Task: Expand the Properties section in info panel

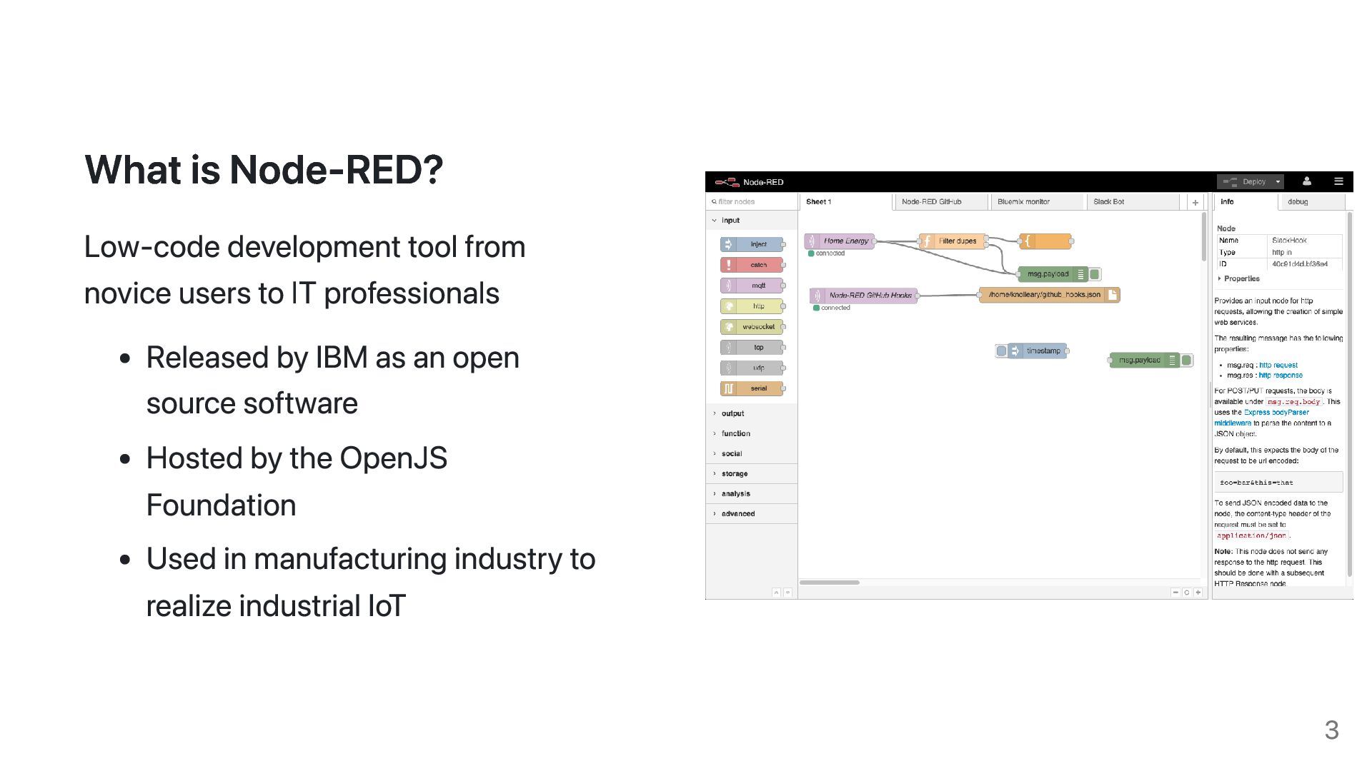Action: click(x=1241, y=278)
